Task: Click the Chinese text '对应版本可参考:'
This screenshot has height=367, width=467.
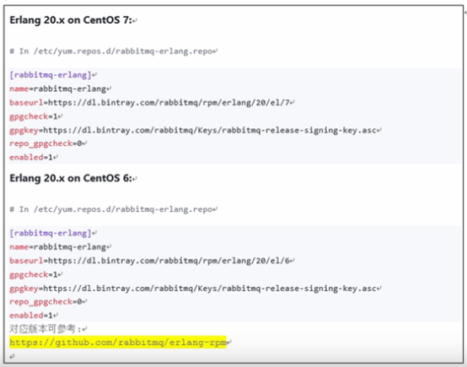Action: tap(46, 328)
